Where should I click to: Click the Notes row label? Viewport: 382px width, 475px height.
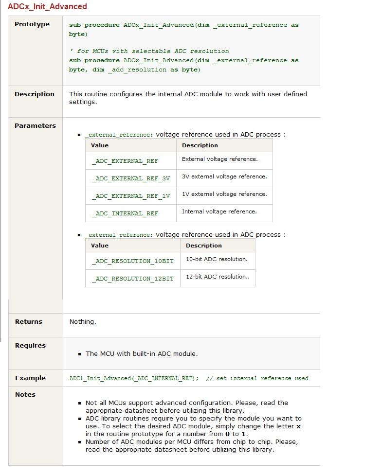tap(25, 395)
